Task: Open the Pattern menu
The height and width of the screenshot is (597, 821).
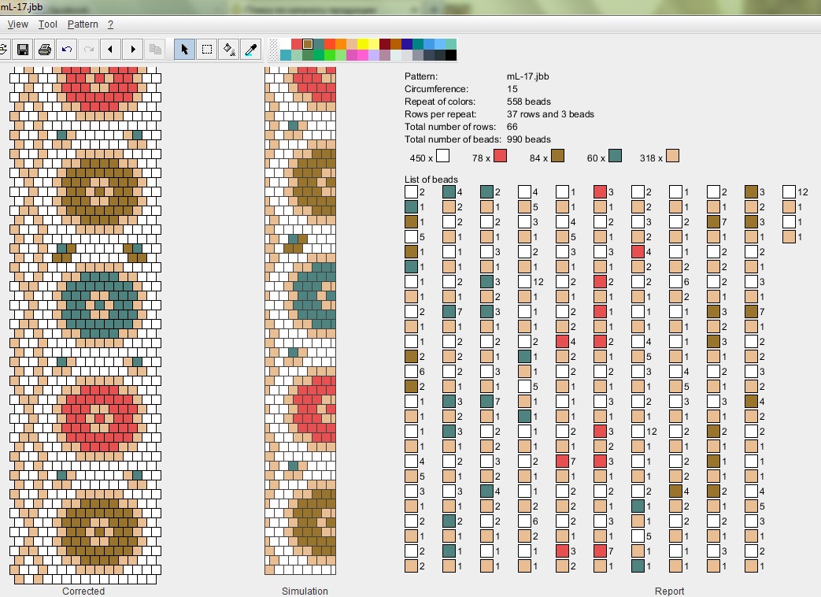Action: tap(83, 24)
